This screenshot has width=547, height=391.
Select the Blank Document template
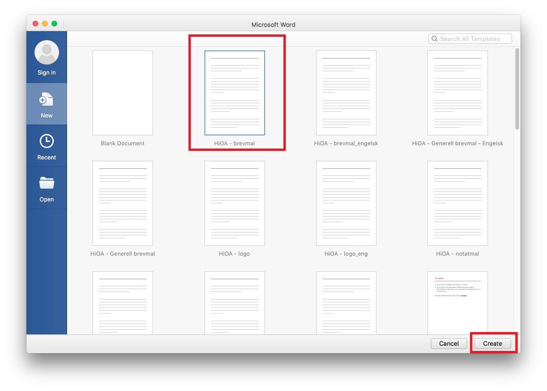[123, 93]
